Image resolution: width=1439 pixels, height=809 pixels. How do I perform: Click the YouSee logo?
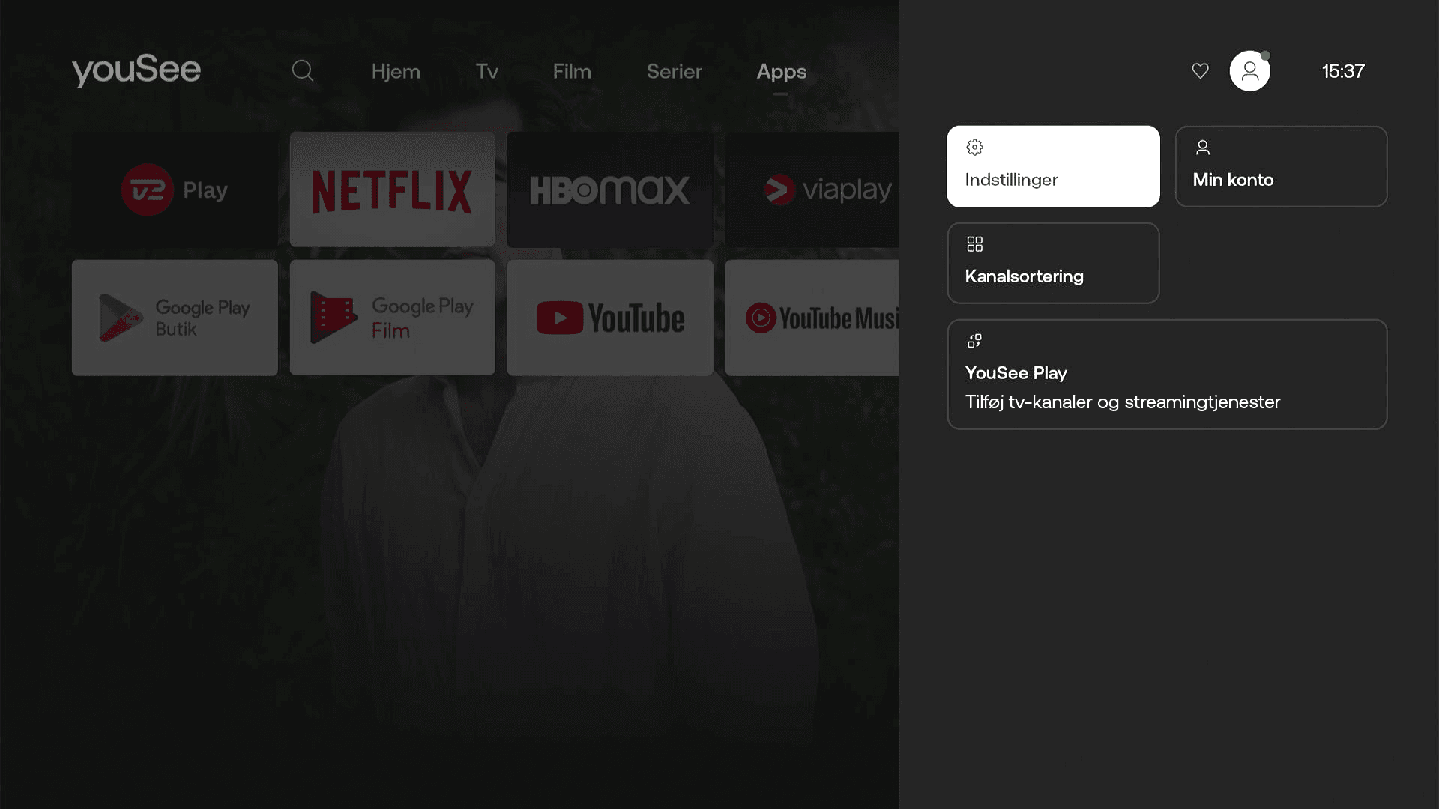[x=136, y=71]
